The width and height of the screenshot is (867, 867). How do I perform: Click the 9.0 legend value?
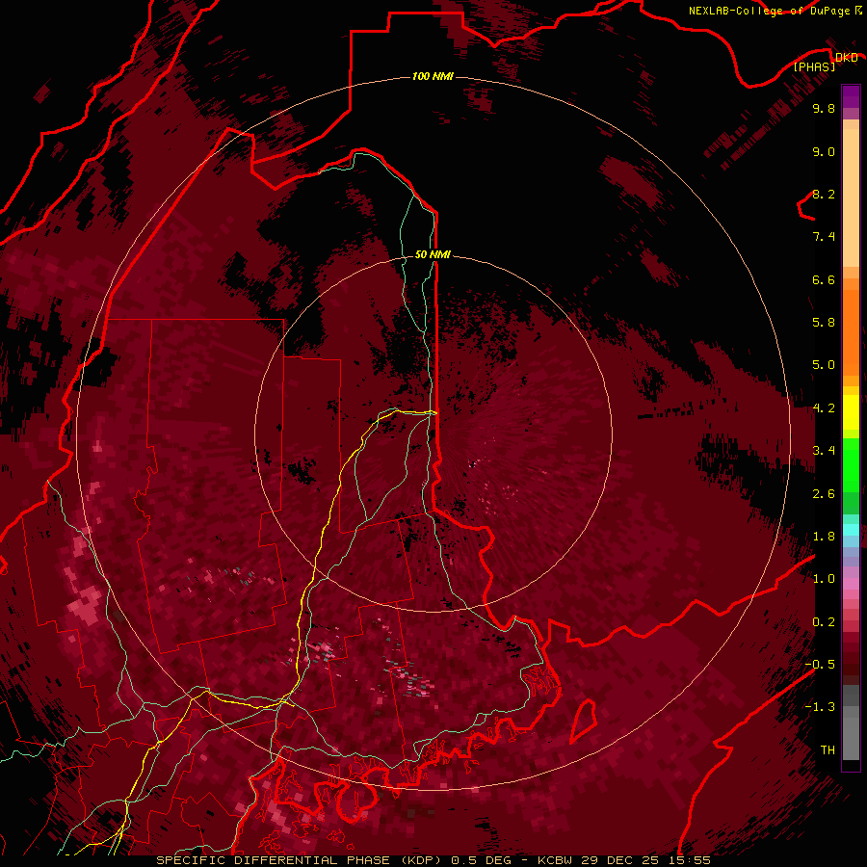coord(824,151)
